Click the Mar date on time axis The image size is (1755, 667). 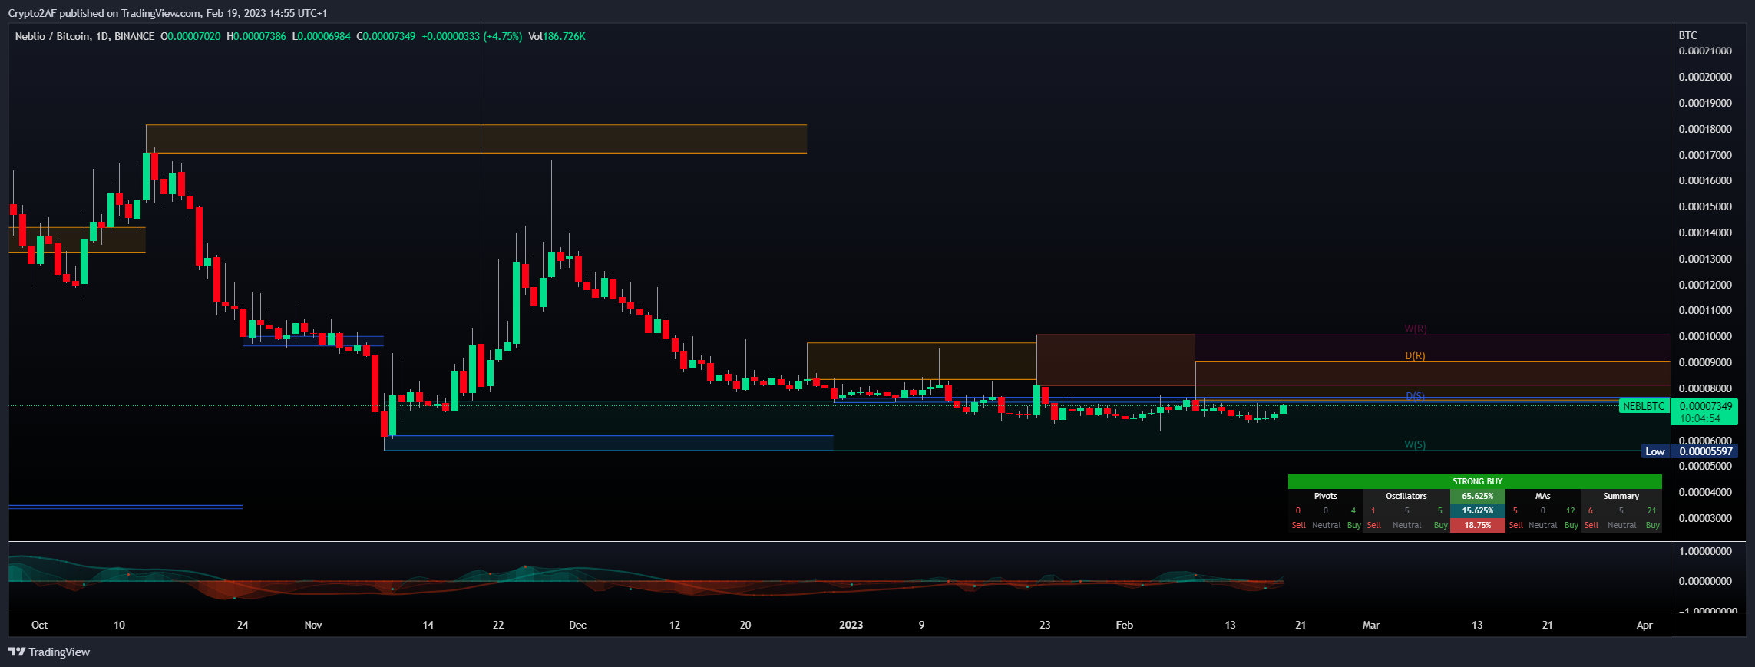tap(1371, 625)
